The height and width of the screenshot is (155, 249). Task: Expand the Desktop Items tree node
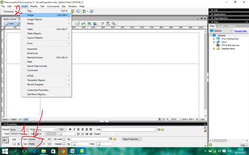pyautogui.click(x=214, y=49)
